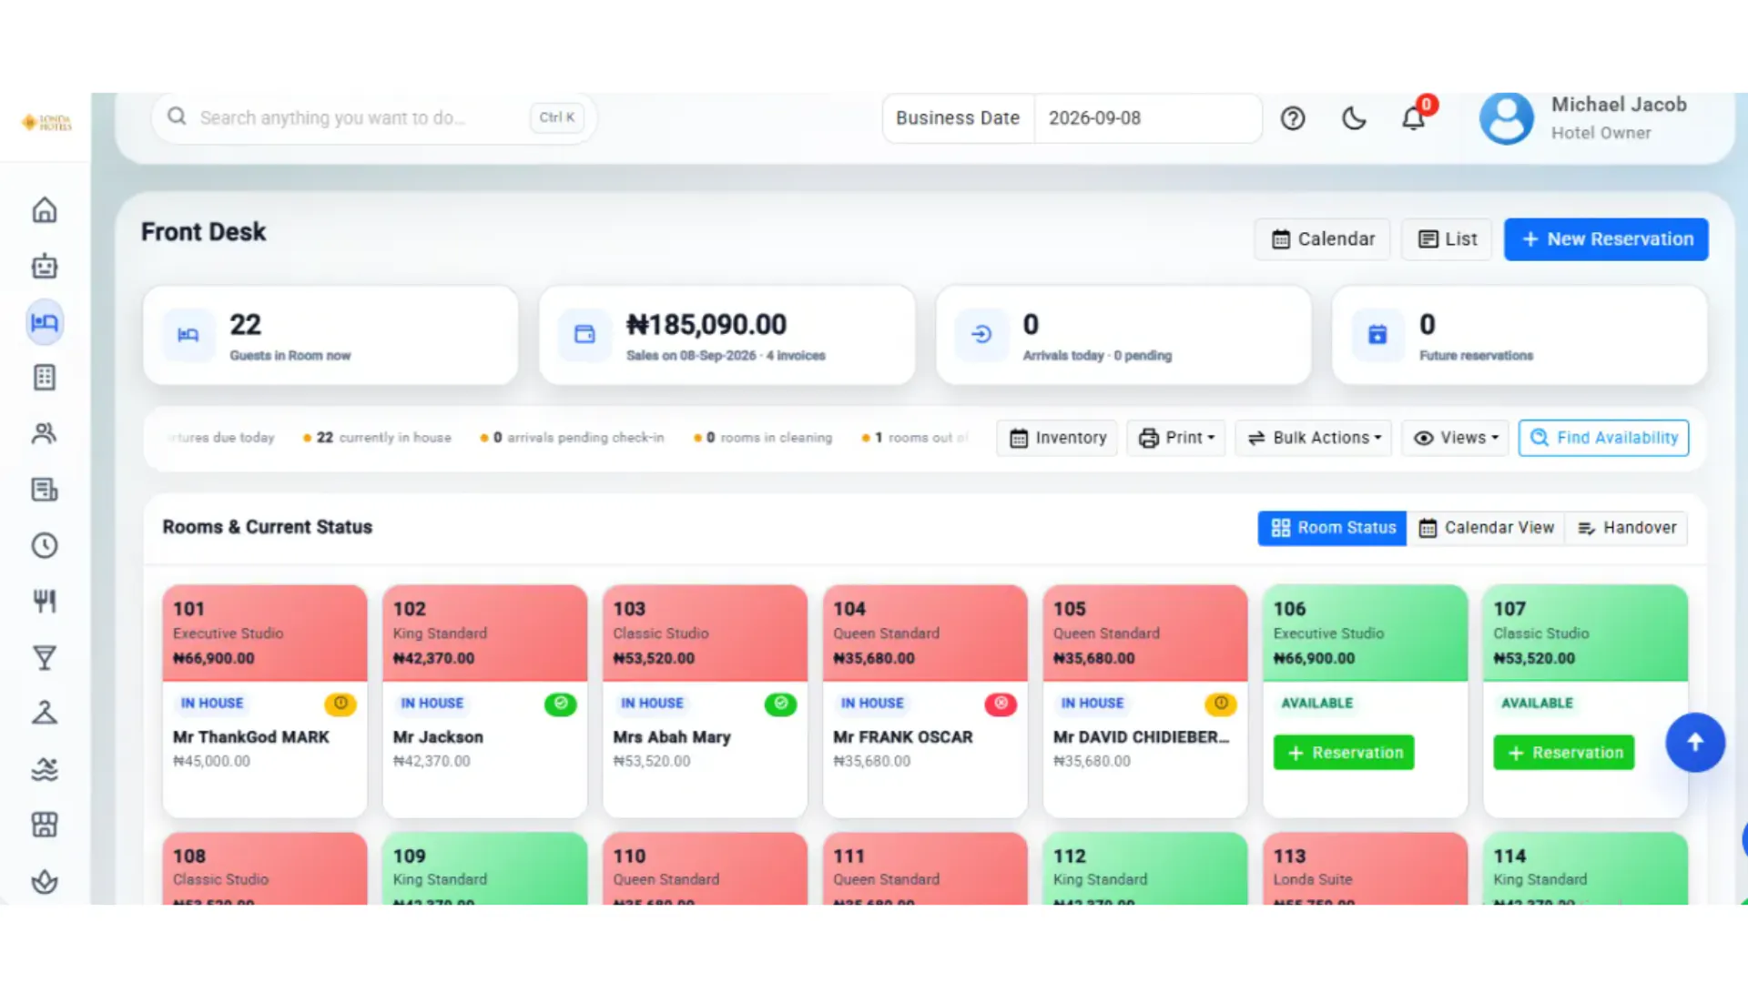This screenshot has height=983, width=1748.
Task: Toggle dark mode moon icon
Action: pyautogui.click(x=1354, y=118)
